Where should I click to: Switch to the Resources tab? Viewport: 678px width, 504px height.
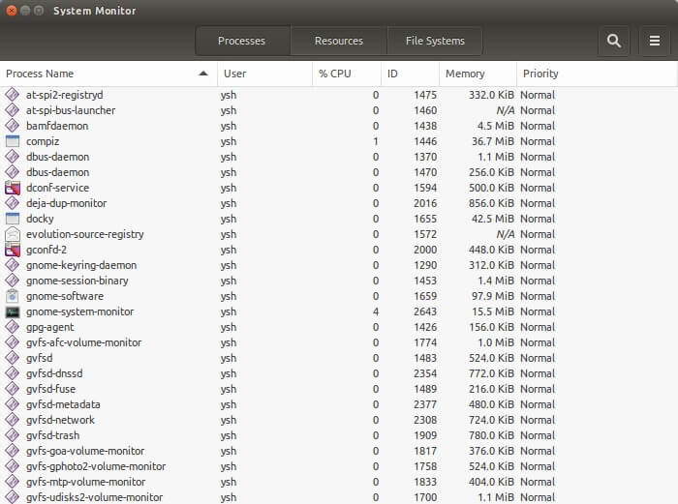[339, 41]
